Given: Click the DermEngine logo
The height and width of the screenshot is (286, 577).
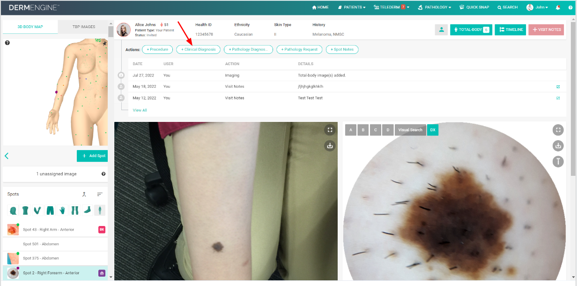Looking at the screenshot, I should 34,8.
